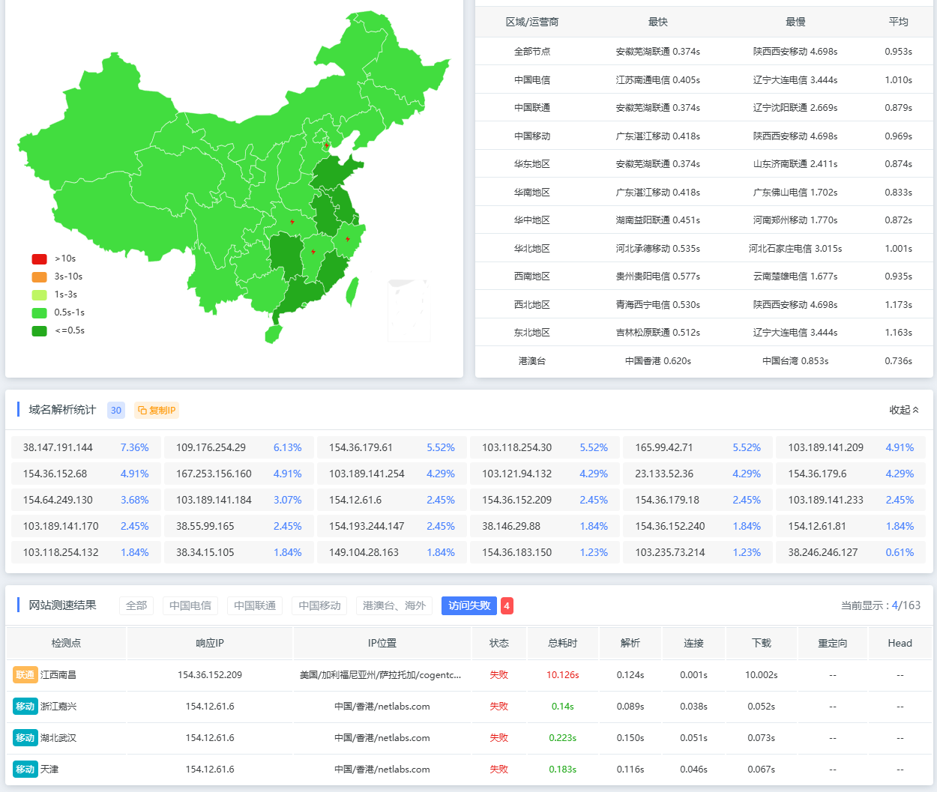937x792 pixels.
Task: Open the 港澳台、海外 filter tab
Action: [394, 605]
